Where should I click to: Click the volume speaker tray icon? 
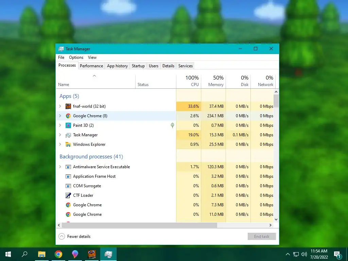click(304, 254)
